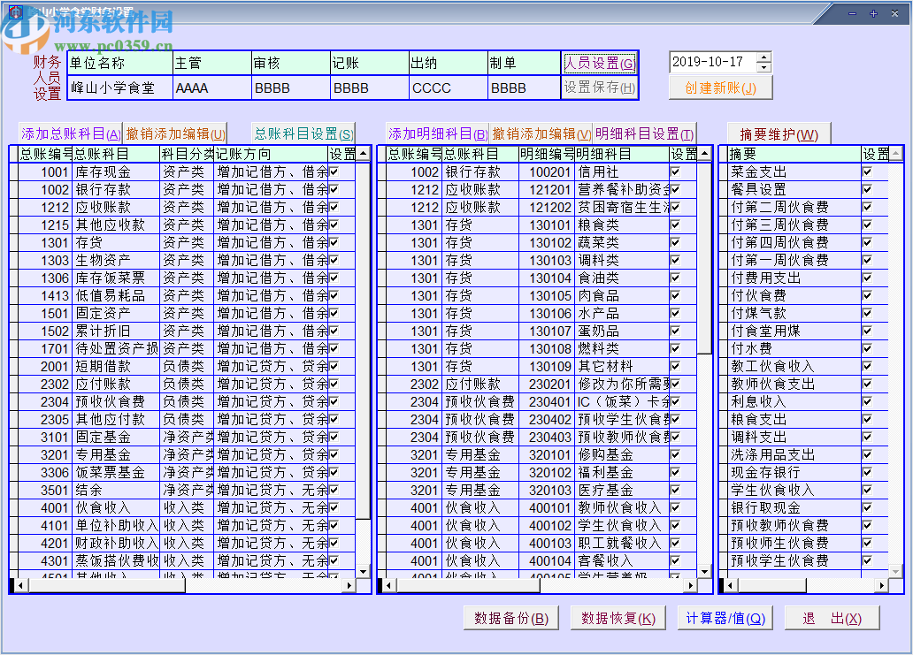Viewport: 913px width, 655px height.
Task: Open 计算器/值(Q) calculator
Action: click(x=725, y=619)
